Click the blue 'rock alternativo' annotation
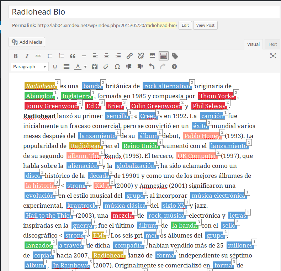 coord(167,86)
